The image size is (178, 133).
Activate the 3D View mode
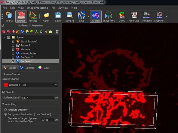96,17
